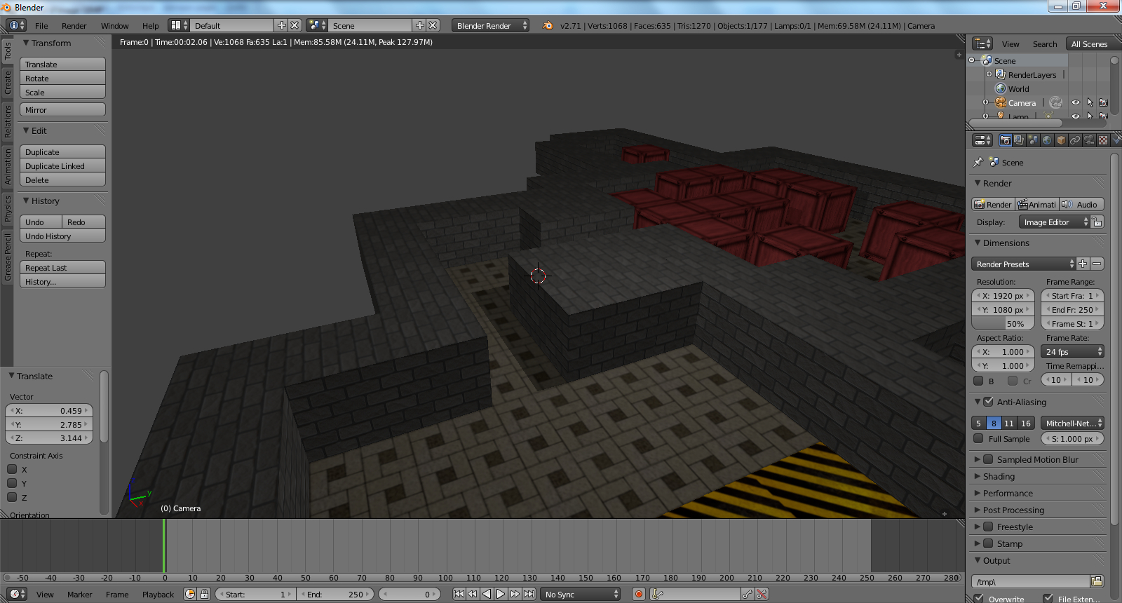
Task: Click the outliner editor type selector icon
Action: [983, 43]
